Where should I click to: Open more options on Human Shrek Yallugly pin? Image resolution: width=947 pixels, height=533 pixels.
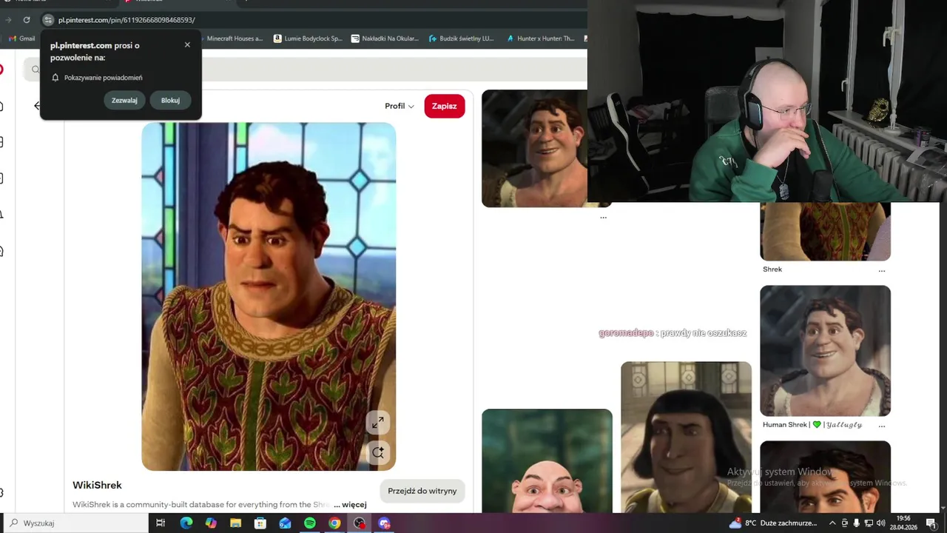point(881,425)
